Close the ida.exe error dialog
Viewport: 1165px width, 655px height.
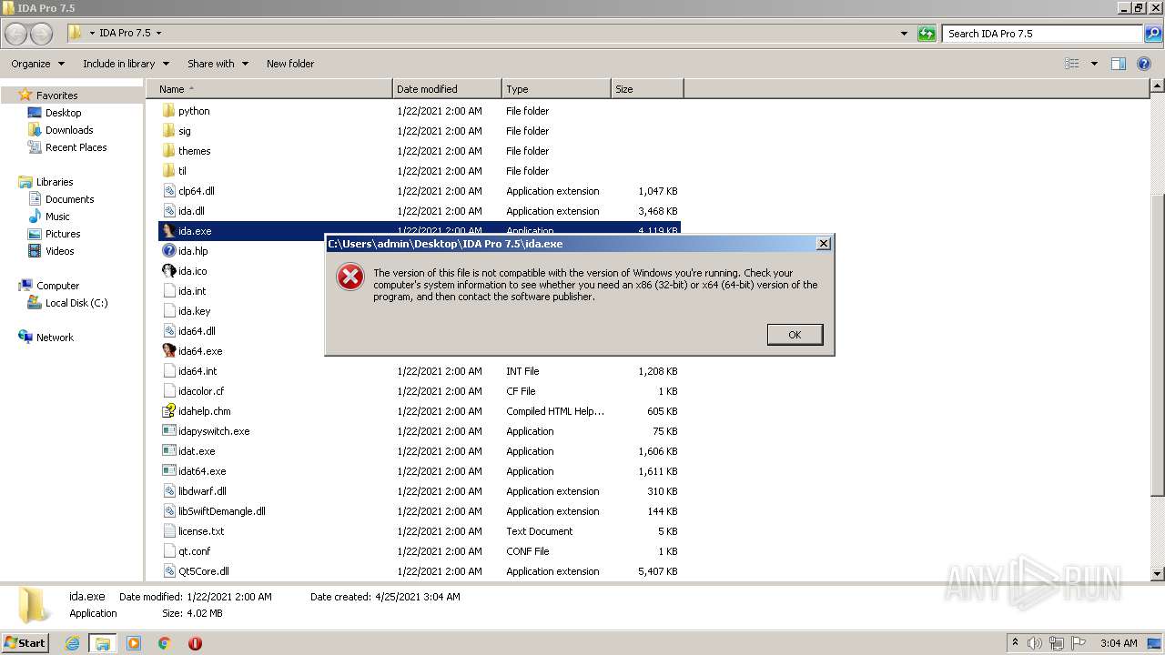pyautogui.click(x=823, y=244)
